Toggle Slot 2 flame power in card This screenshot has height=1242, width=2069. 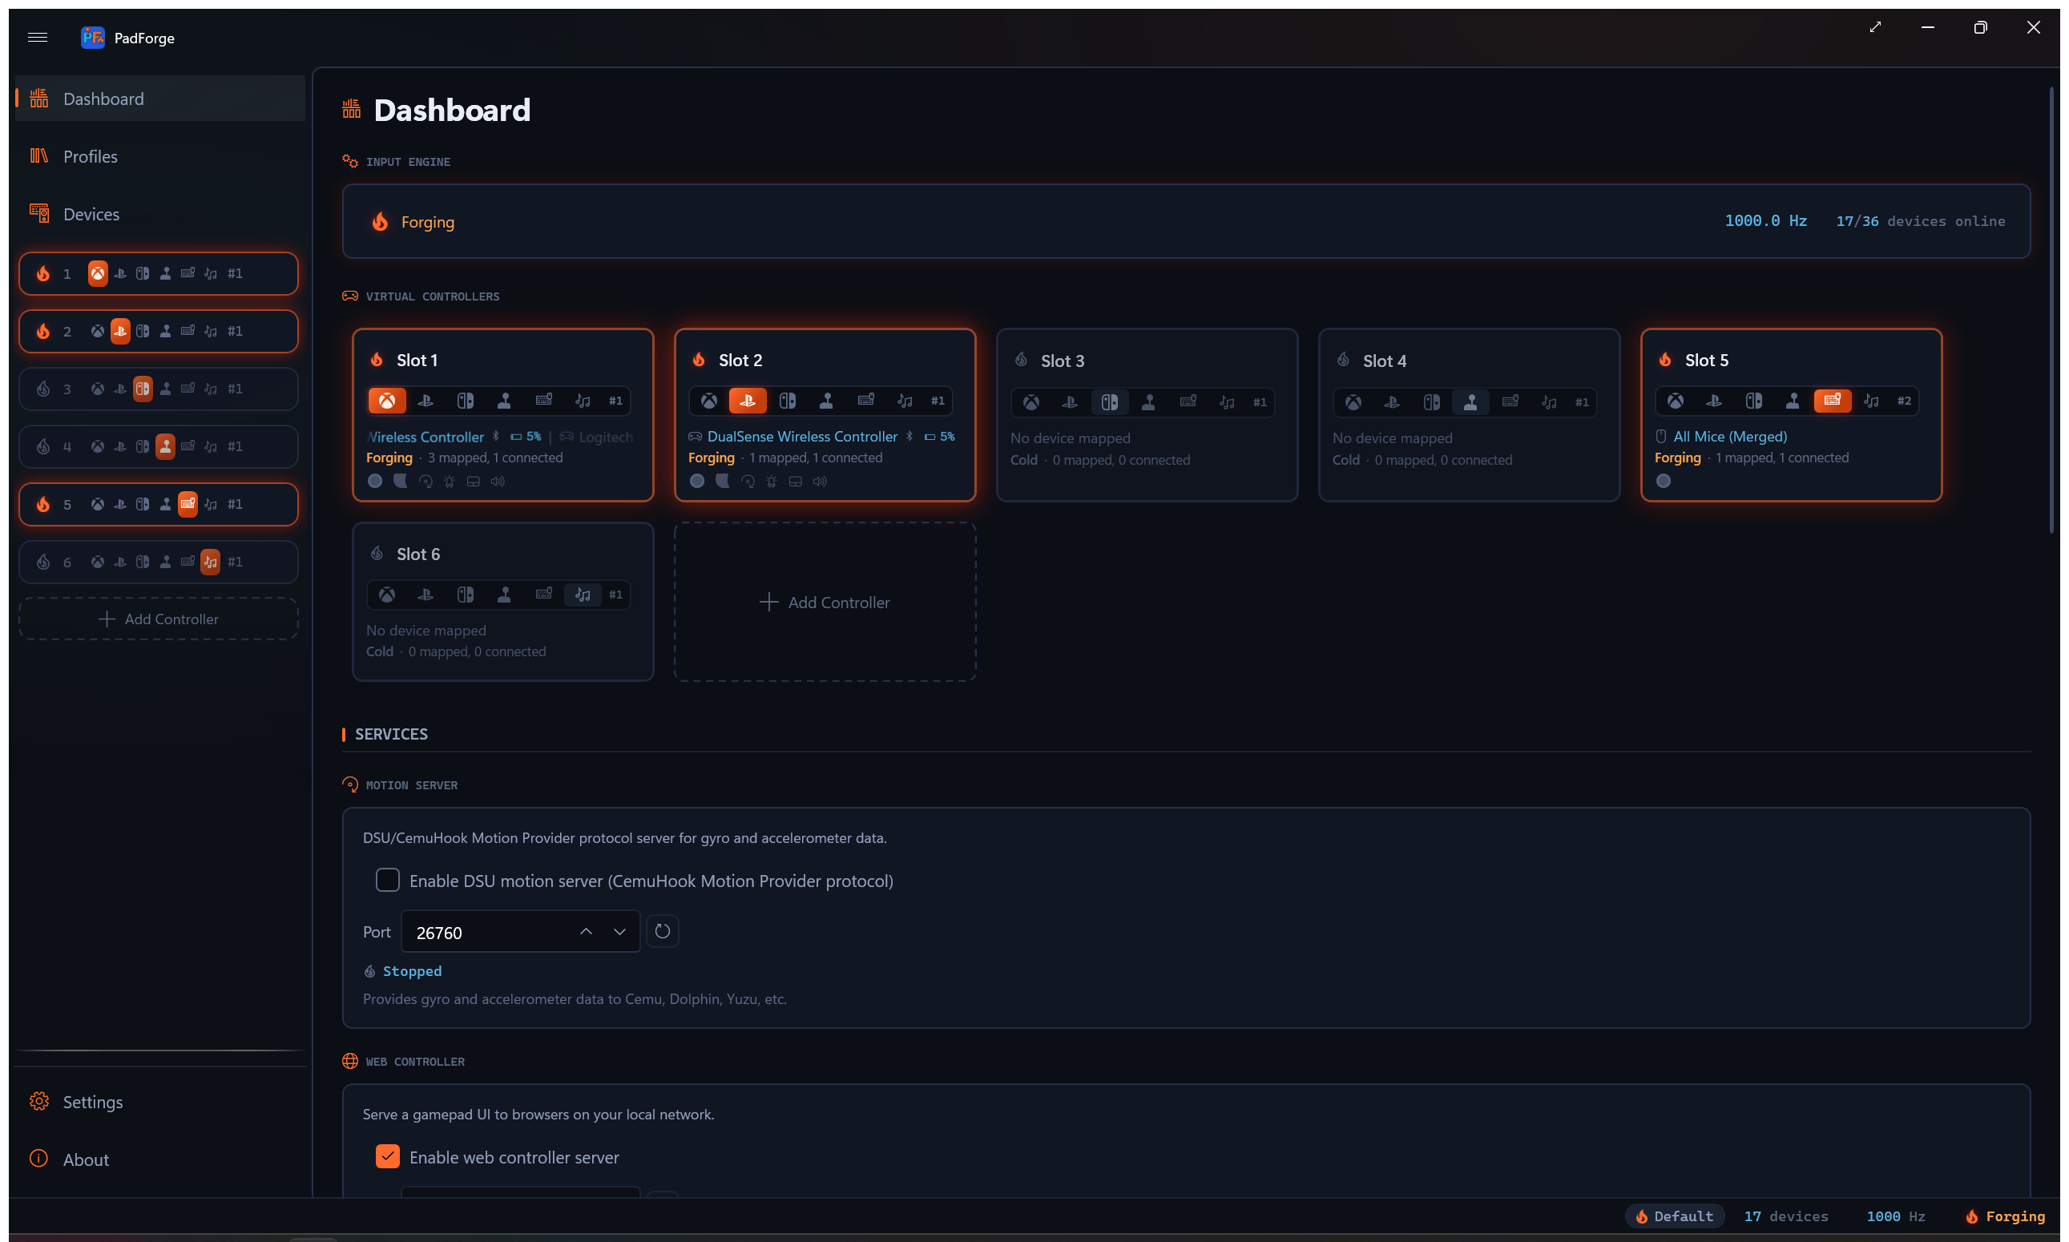[x=700, y=360]
